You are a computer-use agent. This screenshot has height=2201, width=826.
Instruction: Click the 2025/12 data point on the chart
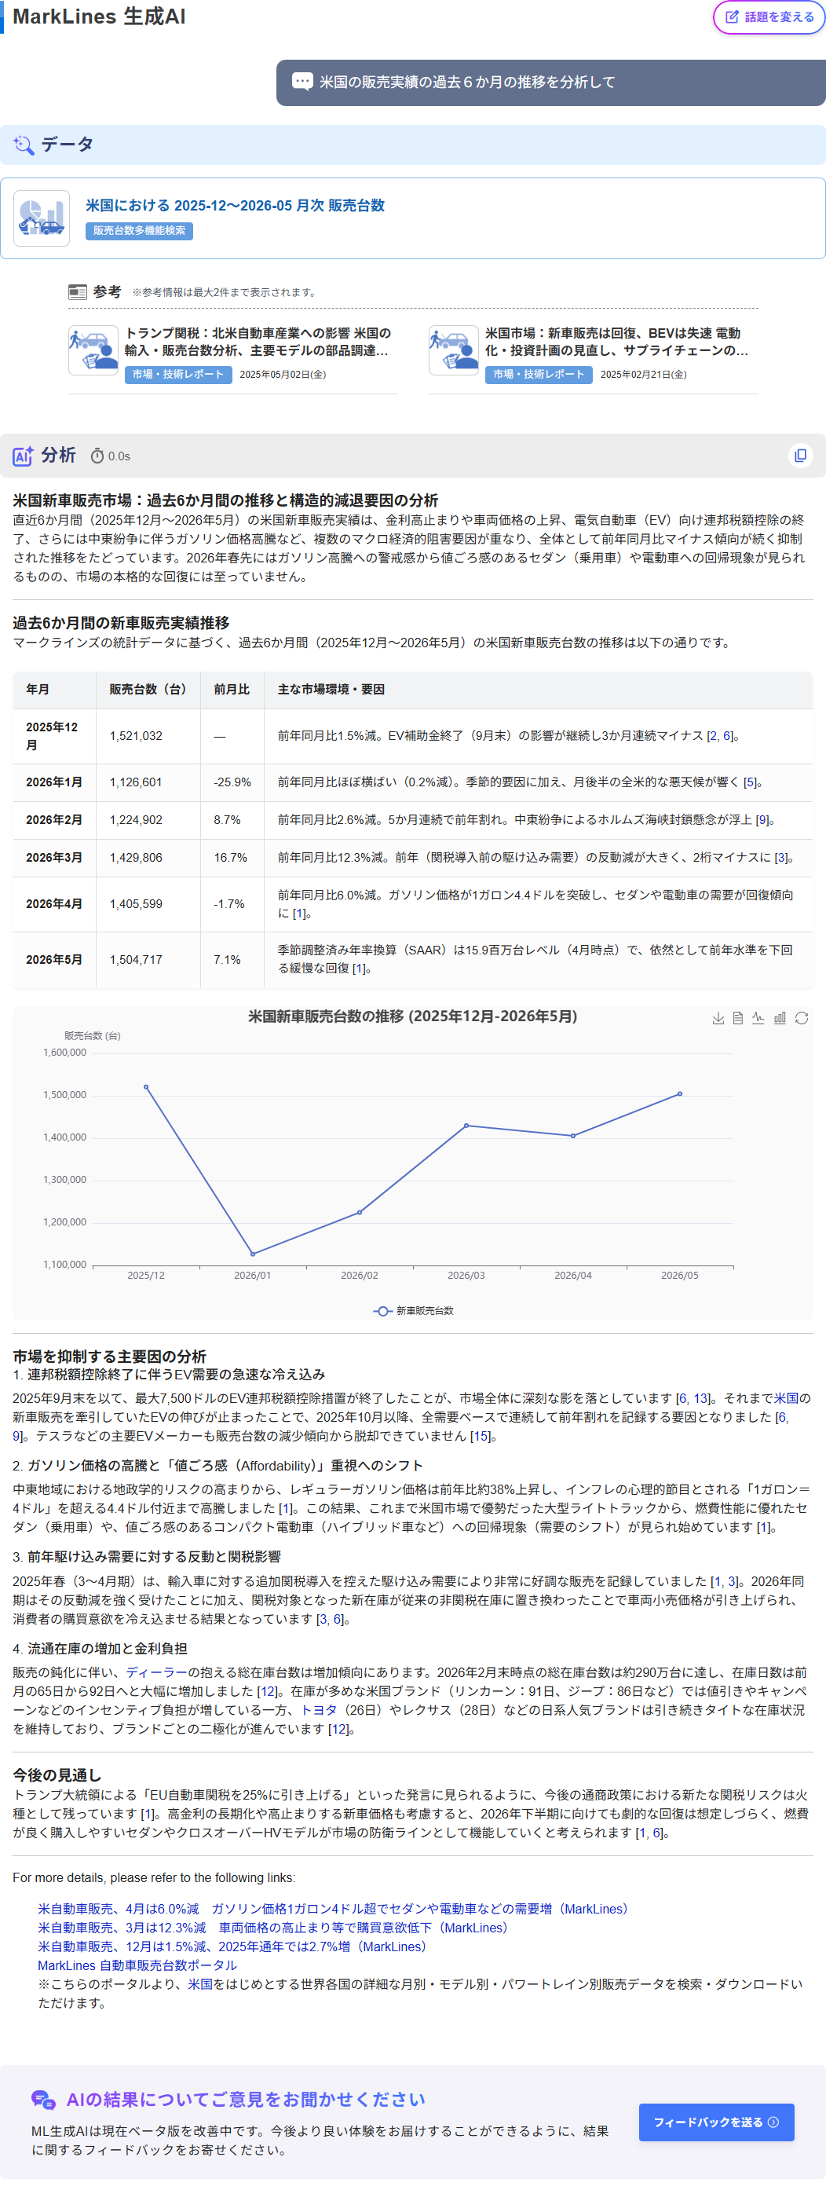click(x=146, y=1087)
